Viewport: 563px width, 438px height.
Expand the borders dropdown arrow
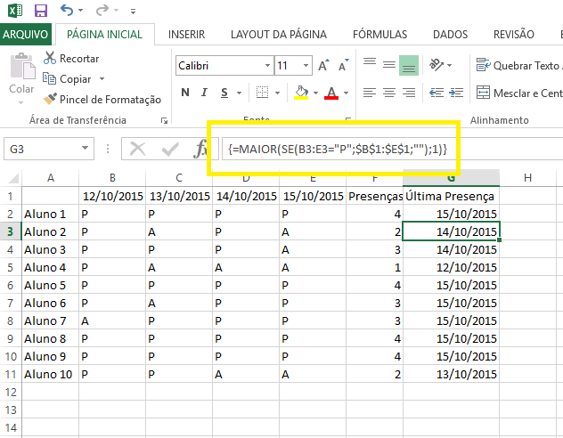pyautogui.click(x=277, y=93)
